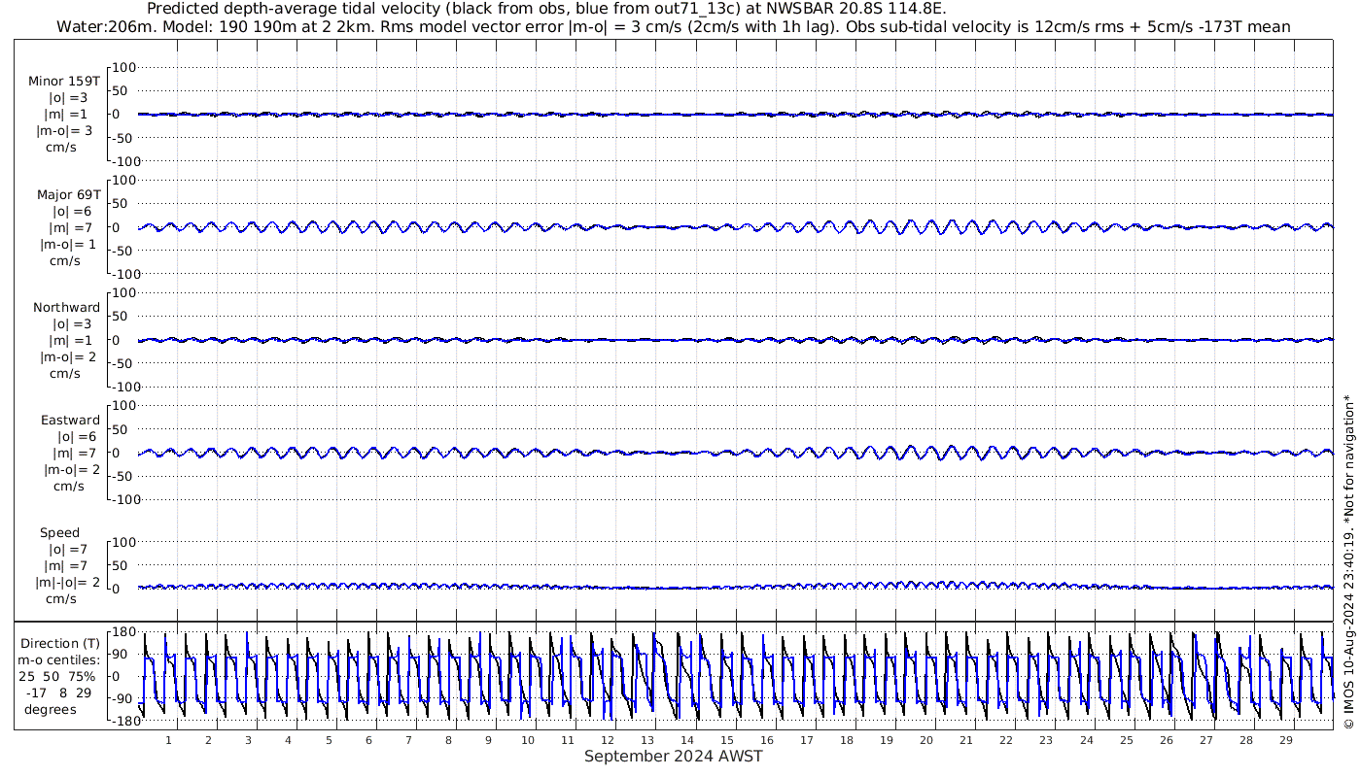
Task: Click day tick label '29' on time axis
Action: 1286,740
